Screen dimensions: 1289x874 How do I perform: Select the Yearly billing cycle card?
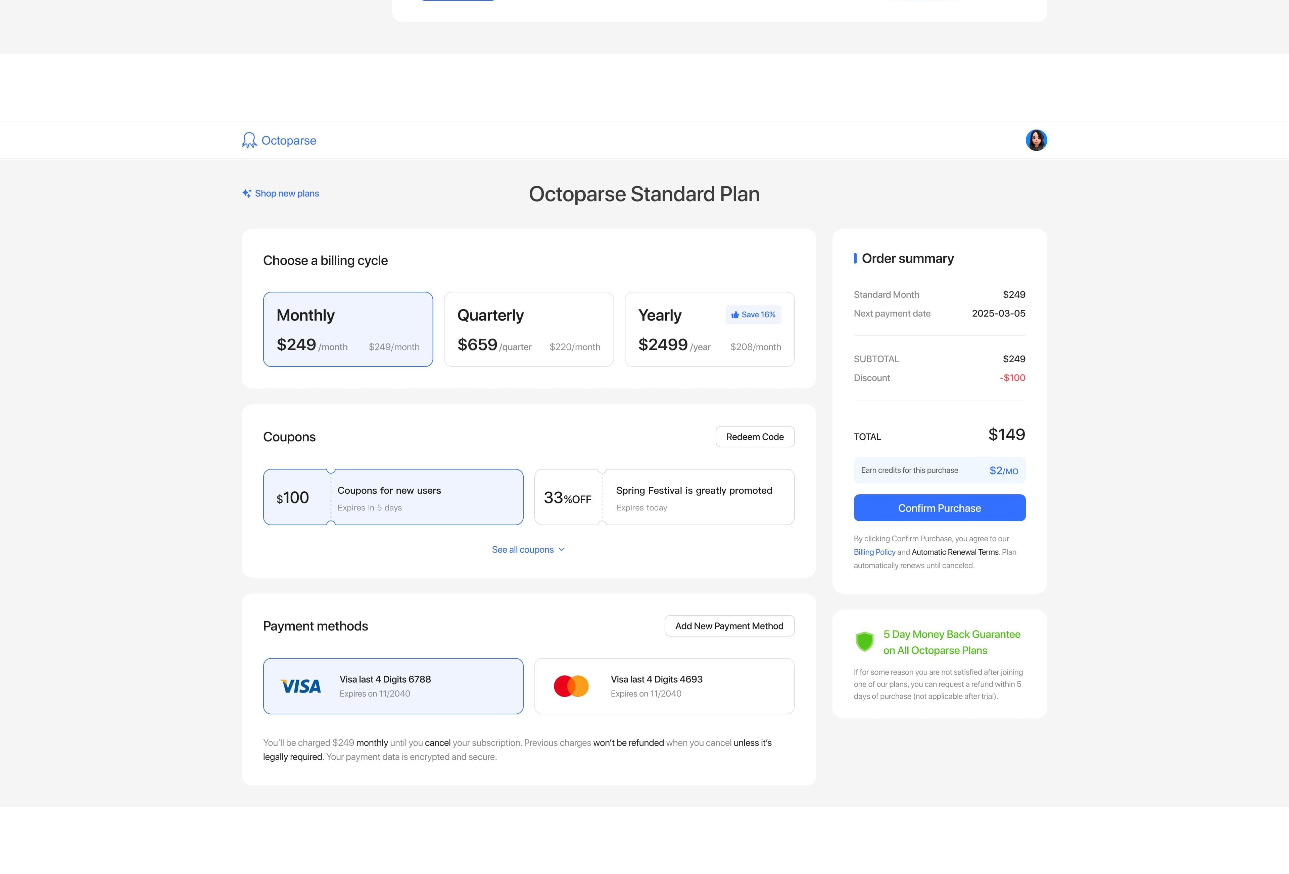(709, 329)
